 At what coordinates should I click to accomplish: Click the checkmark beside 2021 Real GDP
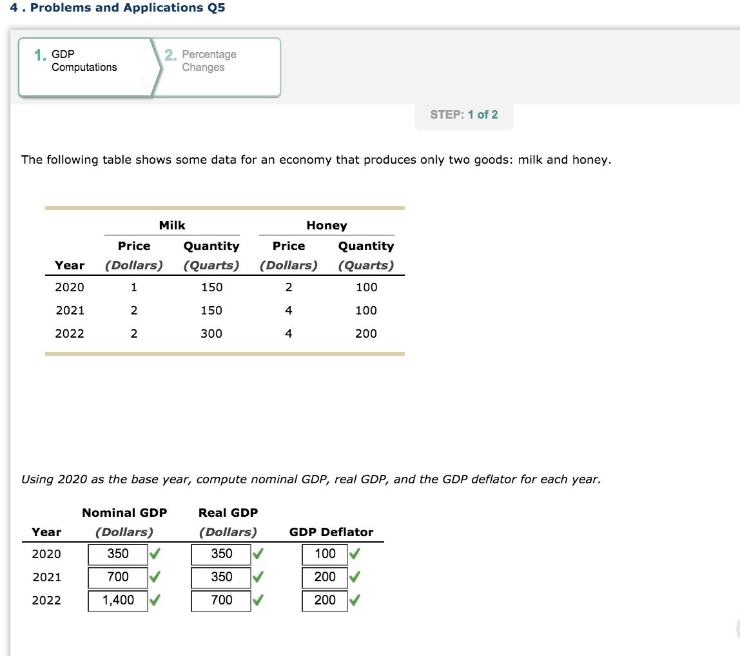(259, 577)
